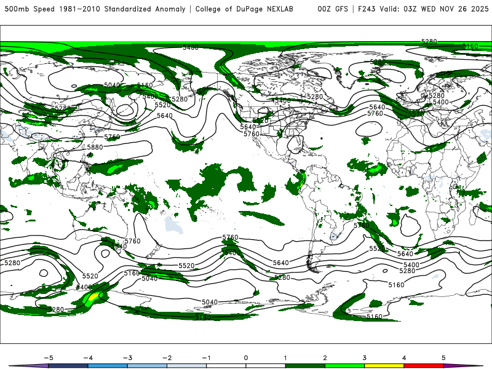Click the '-2' label on the colorbar
The height and width of the screenshot is (369, 492).
click(167, 358)
